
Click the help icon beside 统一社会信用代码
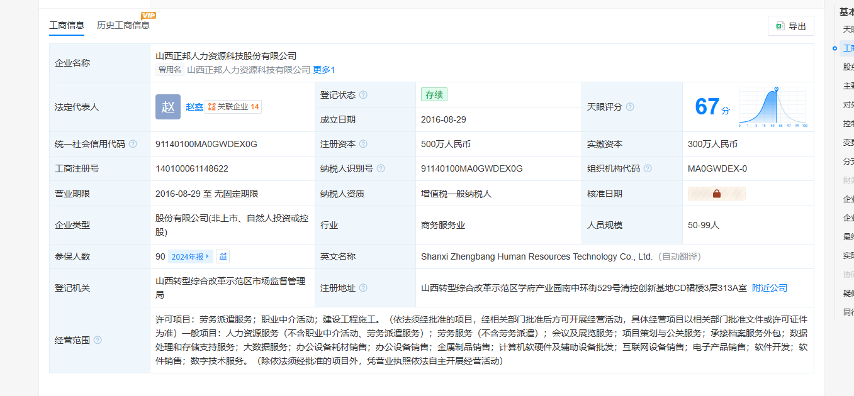tap(133, 144)
